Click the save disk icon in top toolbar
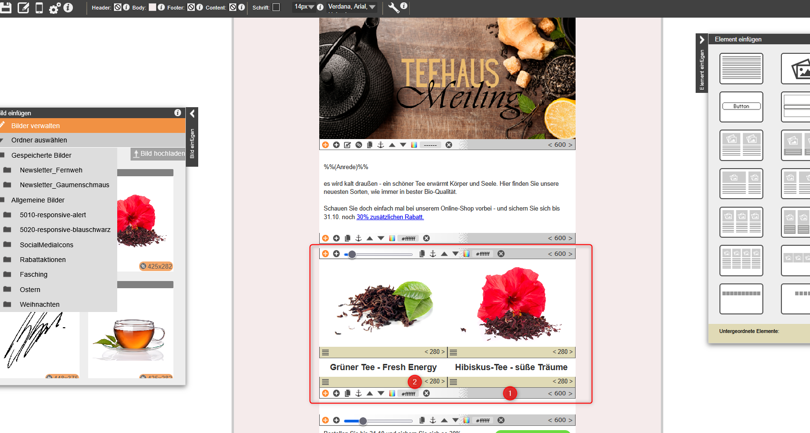The width and height of the screenshot is (810, 433). 6,8
